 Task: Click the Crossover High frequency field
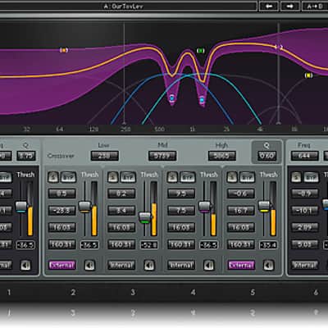222,156
